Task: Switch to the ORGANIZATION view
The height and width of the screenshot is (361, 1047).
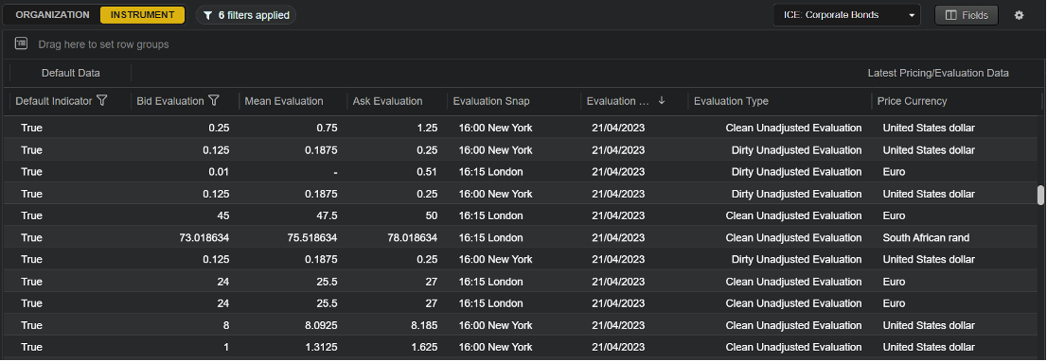Action: (x=53, y=15)
